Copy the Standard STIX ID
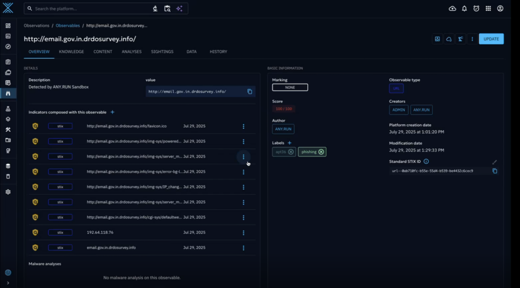Screen dimensions: 520x288 (x=495, y=171)
